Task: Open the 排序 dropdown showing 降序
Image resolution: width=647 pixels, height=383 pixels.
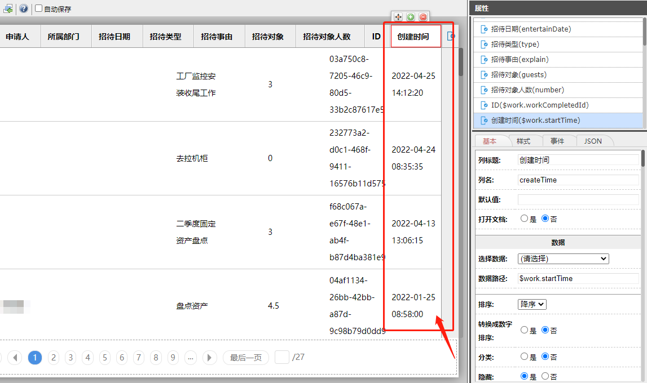Action: coord(532,304)
